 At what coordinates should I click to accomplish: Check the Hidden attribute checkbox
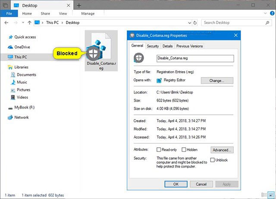point(184,149)
